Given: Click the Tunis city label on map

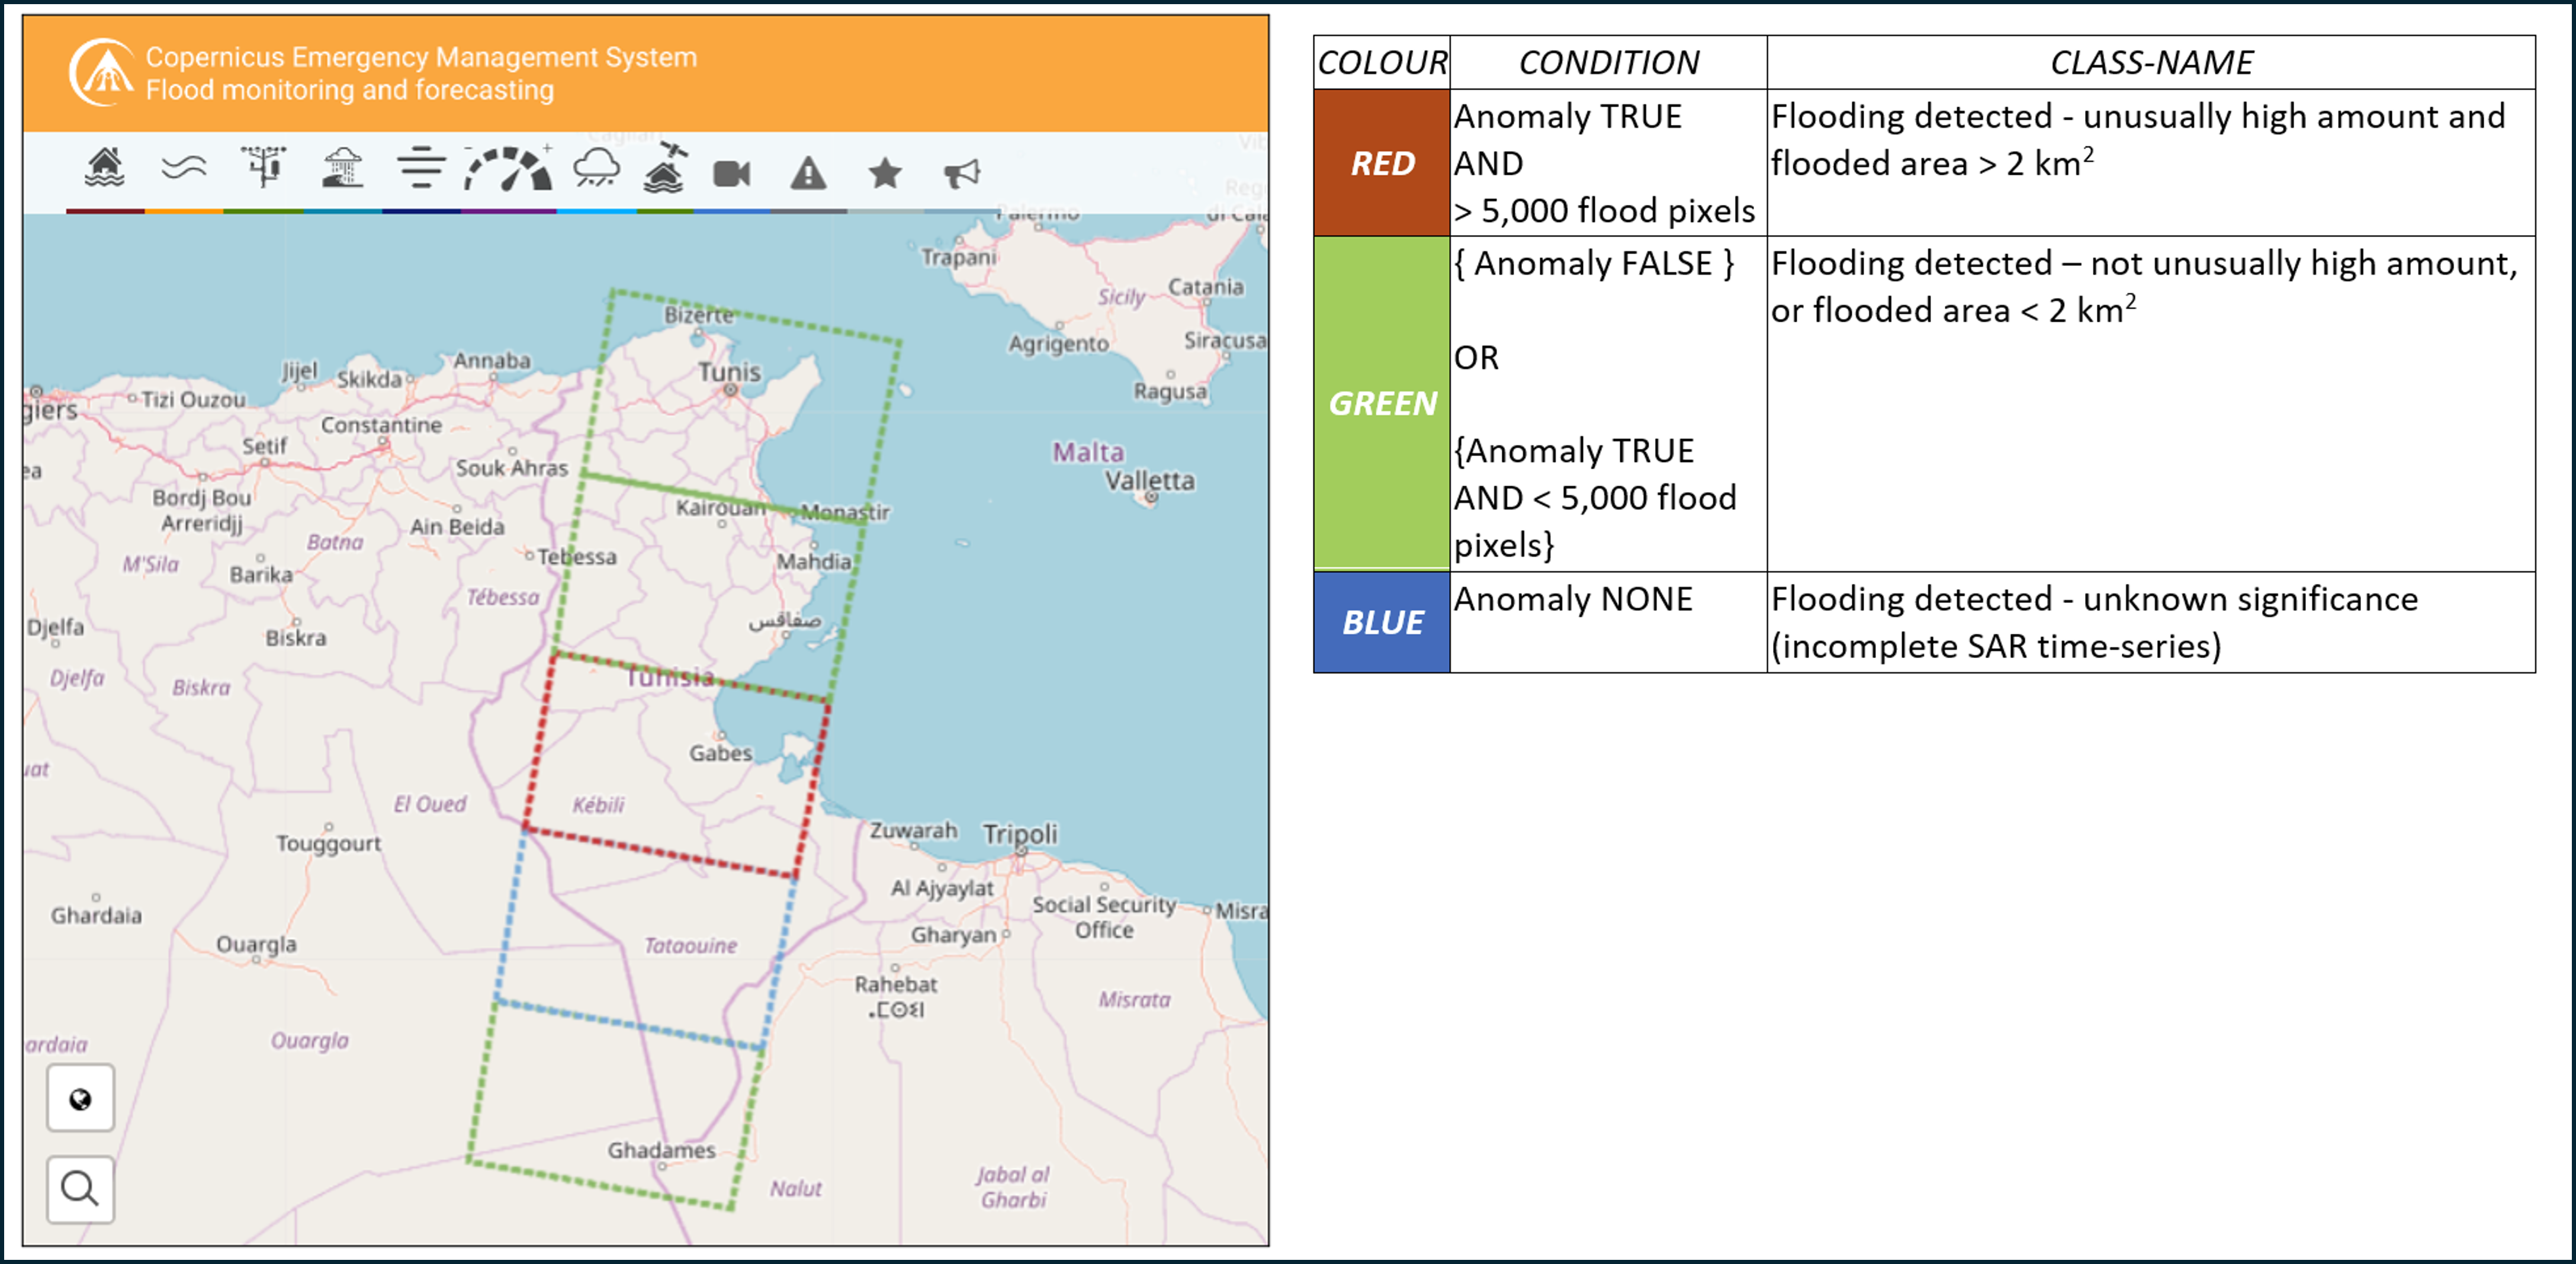Looking at the screenshot, I should (729, 372).
